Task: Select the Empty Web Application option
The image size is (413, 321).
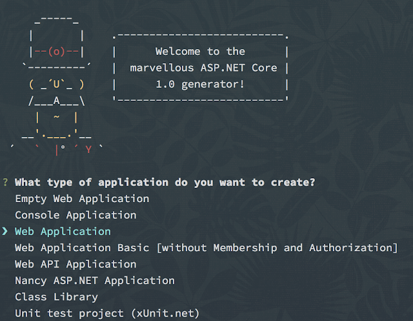Action: click(x=82, y=199)
